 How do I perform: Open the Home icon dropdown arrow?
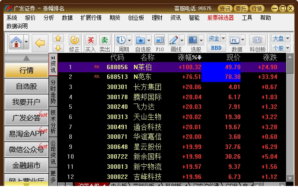pyautogui.click(x=26, y=42)
